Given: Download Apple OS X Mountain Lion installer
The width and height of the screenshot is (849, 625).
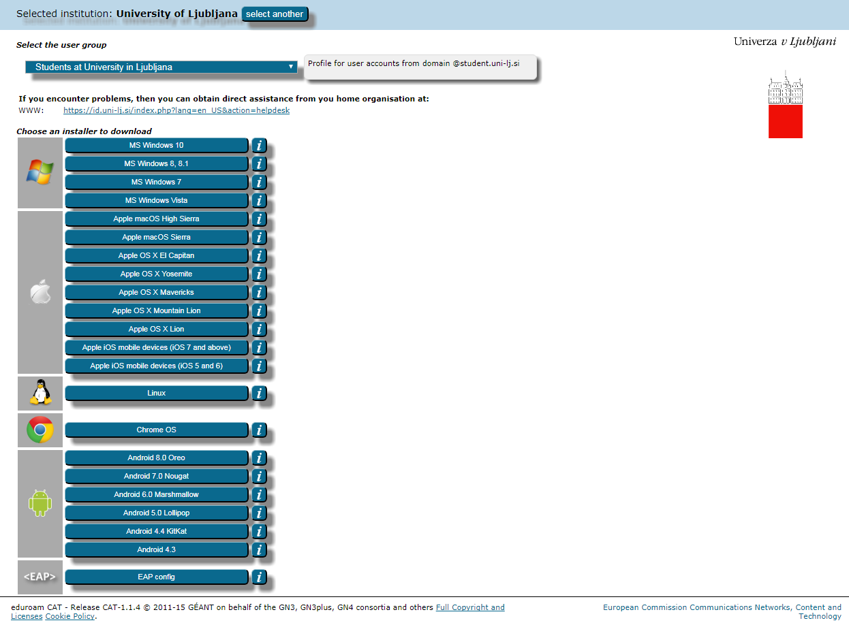Looking at the screenshot, I should 157,311.
